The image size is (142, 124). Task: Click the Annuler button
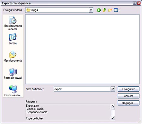(x=128, y=96)
